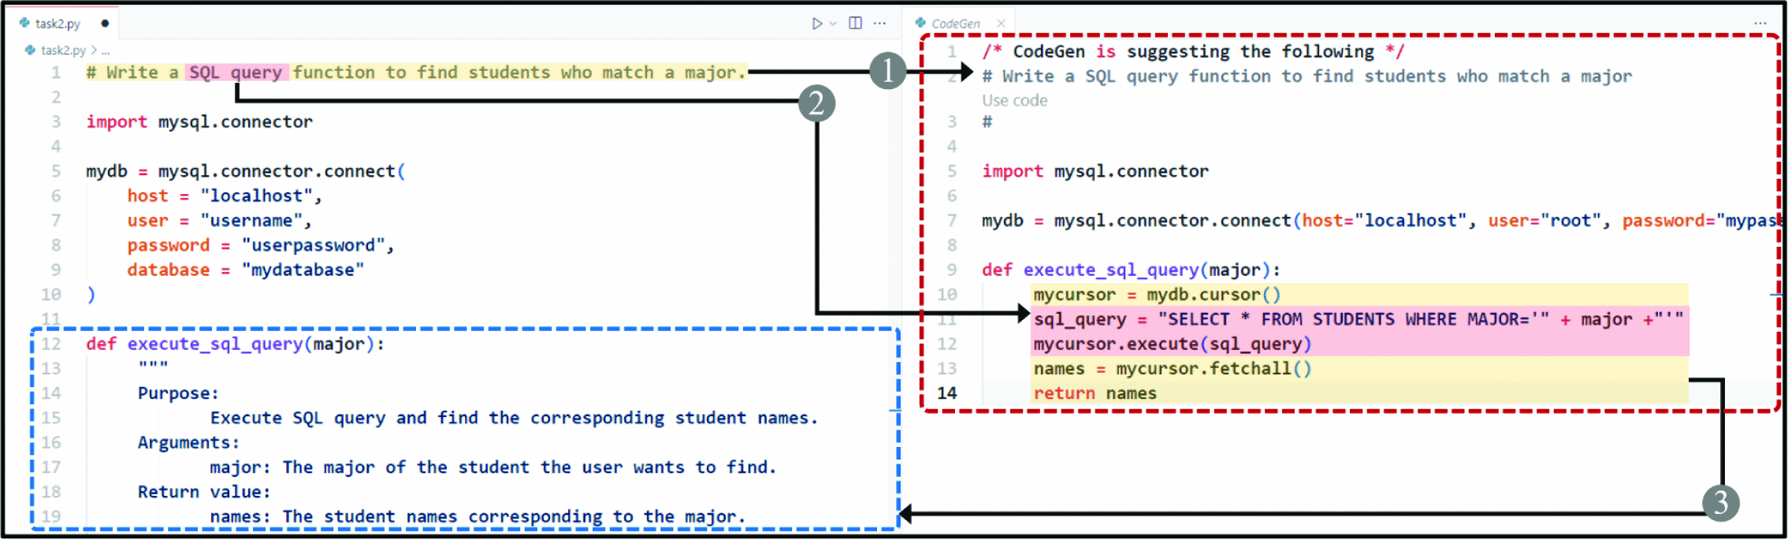Click 'mydb = mysql.connector.connect(' line
Screen dimensions: 1788x540
pos(245,171)
